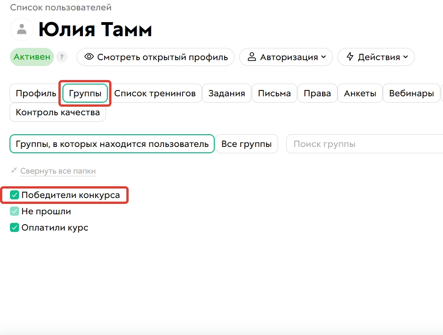Open the Контроль качества tab
The image size is (443, 335).
pyautogui.click(x=58, y=112)
